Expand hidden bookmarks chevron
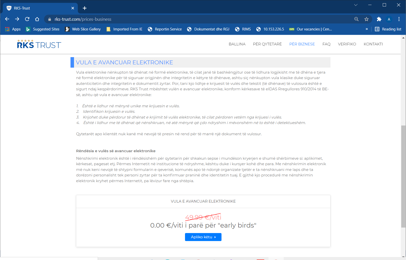The image size is (406, 260). 367,29
